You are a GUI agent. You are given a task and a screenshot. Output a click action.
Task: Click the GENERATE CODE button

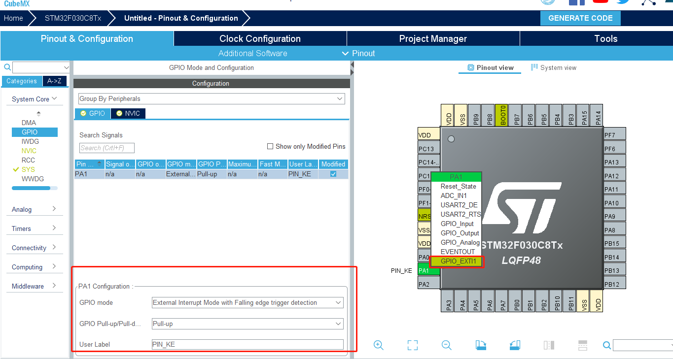click(x=580, y=18)
